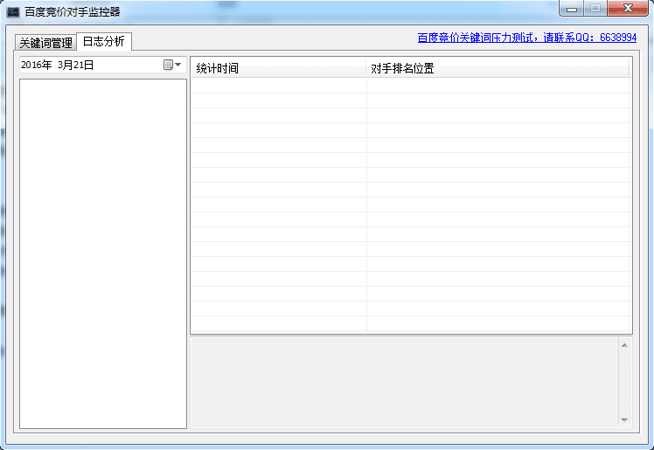This screenshot has height=450, width=654.
Task: Select the 21日 day field in the date picker
Action: 84,65
